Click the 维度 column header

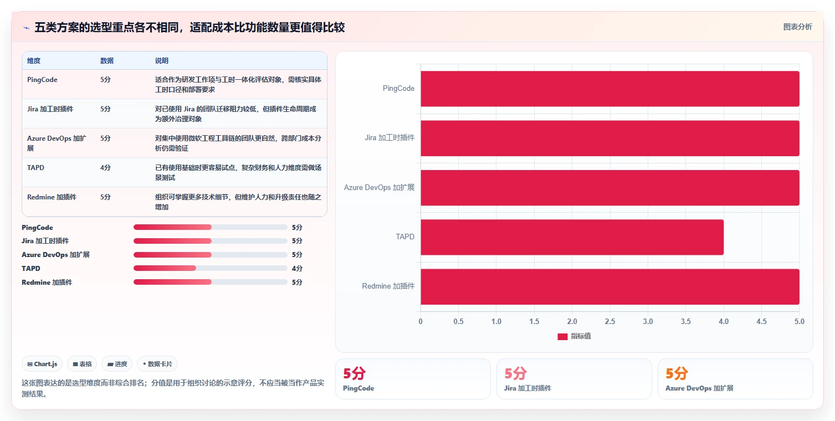(34, 60)
